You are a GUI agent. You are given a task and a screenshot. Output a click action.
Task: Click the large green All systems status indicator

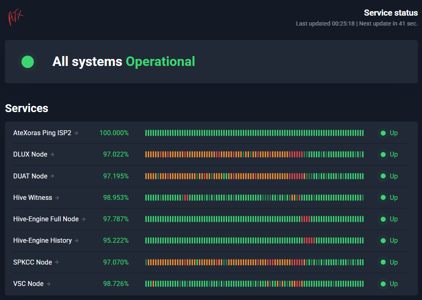tap(28, 62)
